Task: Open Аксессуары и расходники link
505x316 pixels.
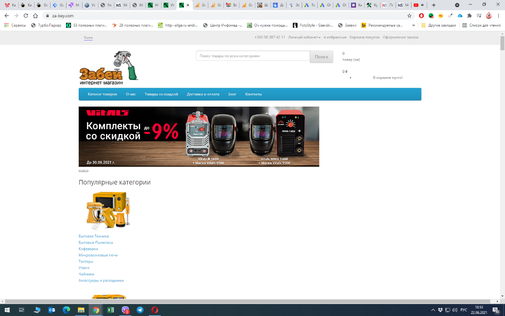Action: tap(101, 280)
